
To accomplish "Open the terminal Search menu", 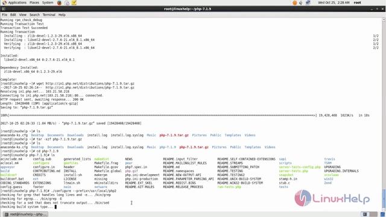I will 34,14.
